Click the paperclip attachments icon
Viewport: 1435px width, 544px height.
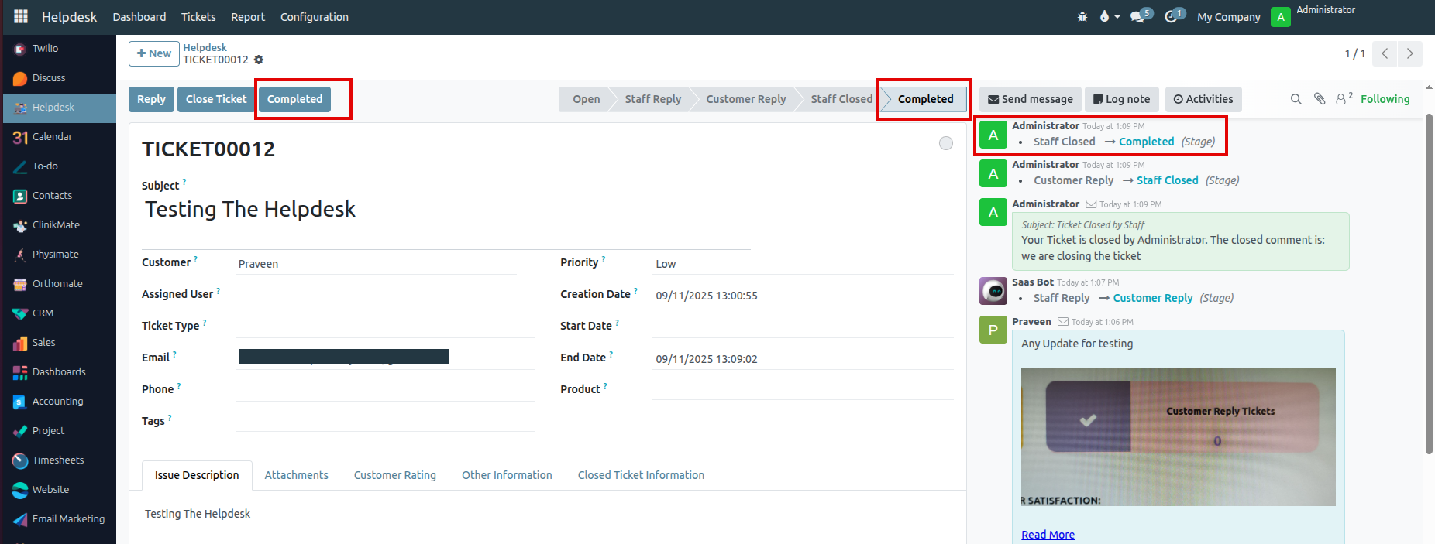click(1320, 99)
